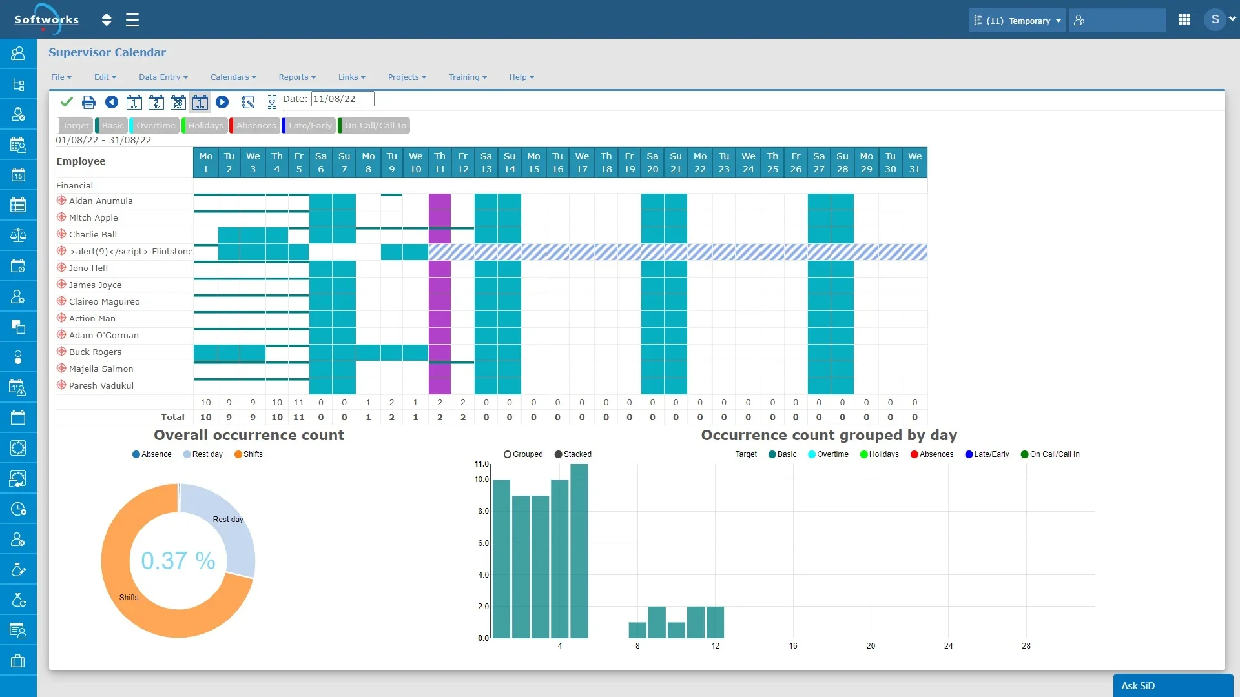Switch to 2 week calendar view
This screenshot has width=1240, height=697.
pos(156,102)
